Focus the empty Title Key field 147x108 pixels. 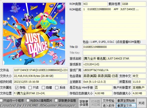point(114,53)
